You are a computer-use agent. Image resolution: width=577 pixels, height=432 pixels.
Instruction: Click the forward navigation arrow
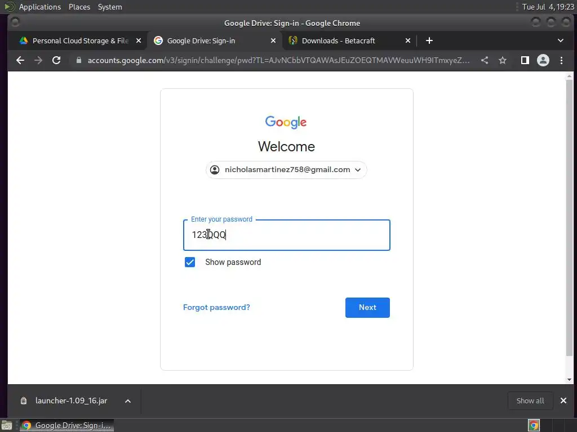click(38, 60)
